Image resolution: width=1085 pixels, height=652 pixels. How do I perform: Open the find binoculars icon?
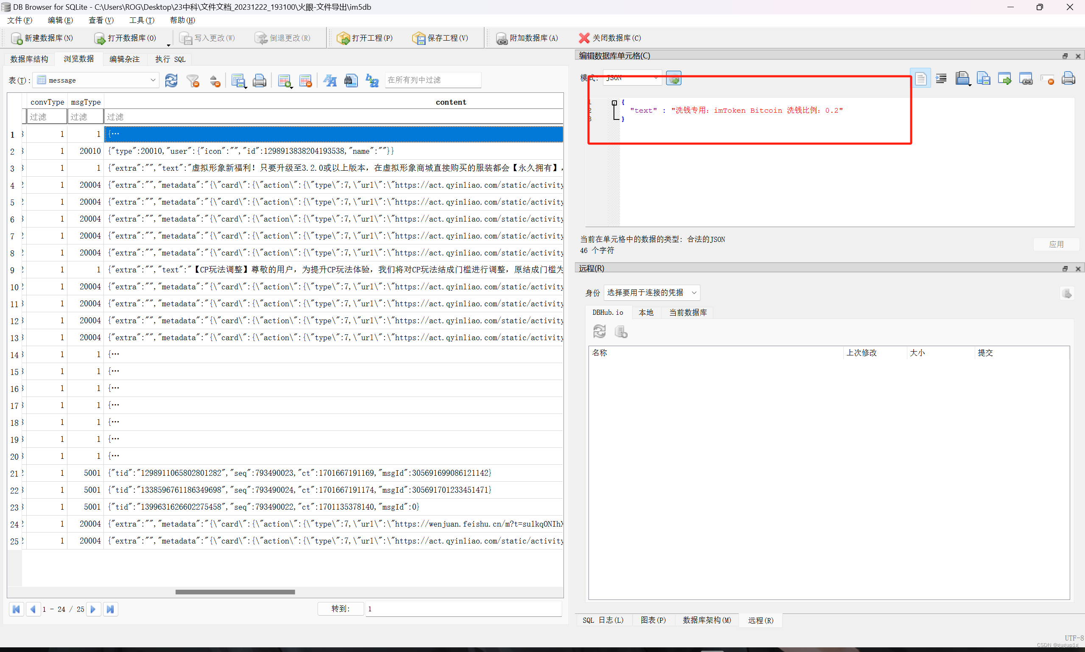(x=351, y=80)
